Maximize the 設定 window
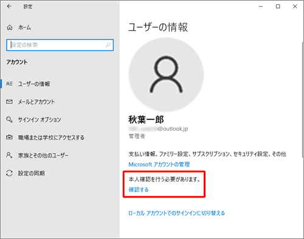The height and width of the screenshot is (239, 304). 278,7
